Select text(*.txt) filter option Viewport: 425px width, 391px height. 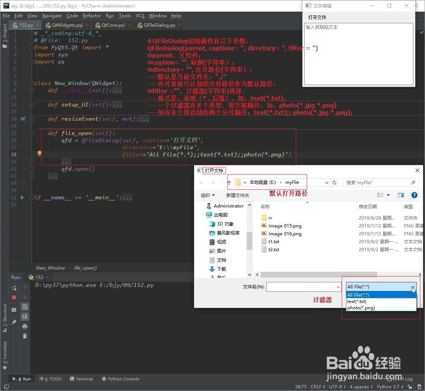[x=381, y=301]
